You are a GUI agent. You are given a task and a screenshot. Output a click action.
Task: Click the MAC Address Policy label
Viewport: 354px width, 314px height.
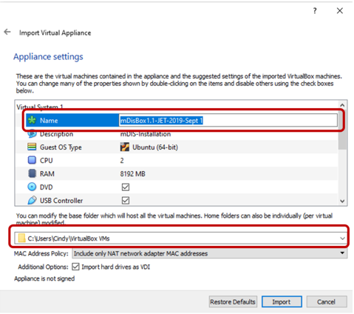click(x=41, y=253)
